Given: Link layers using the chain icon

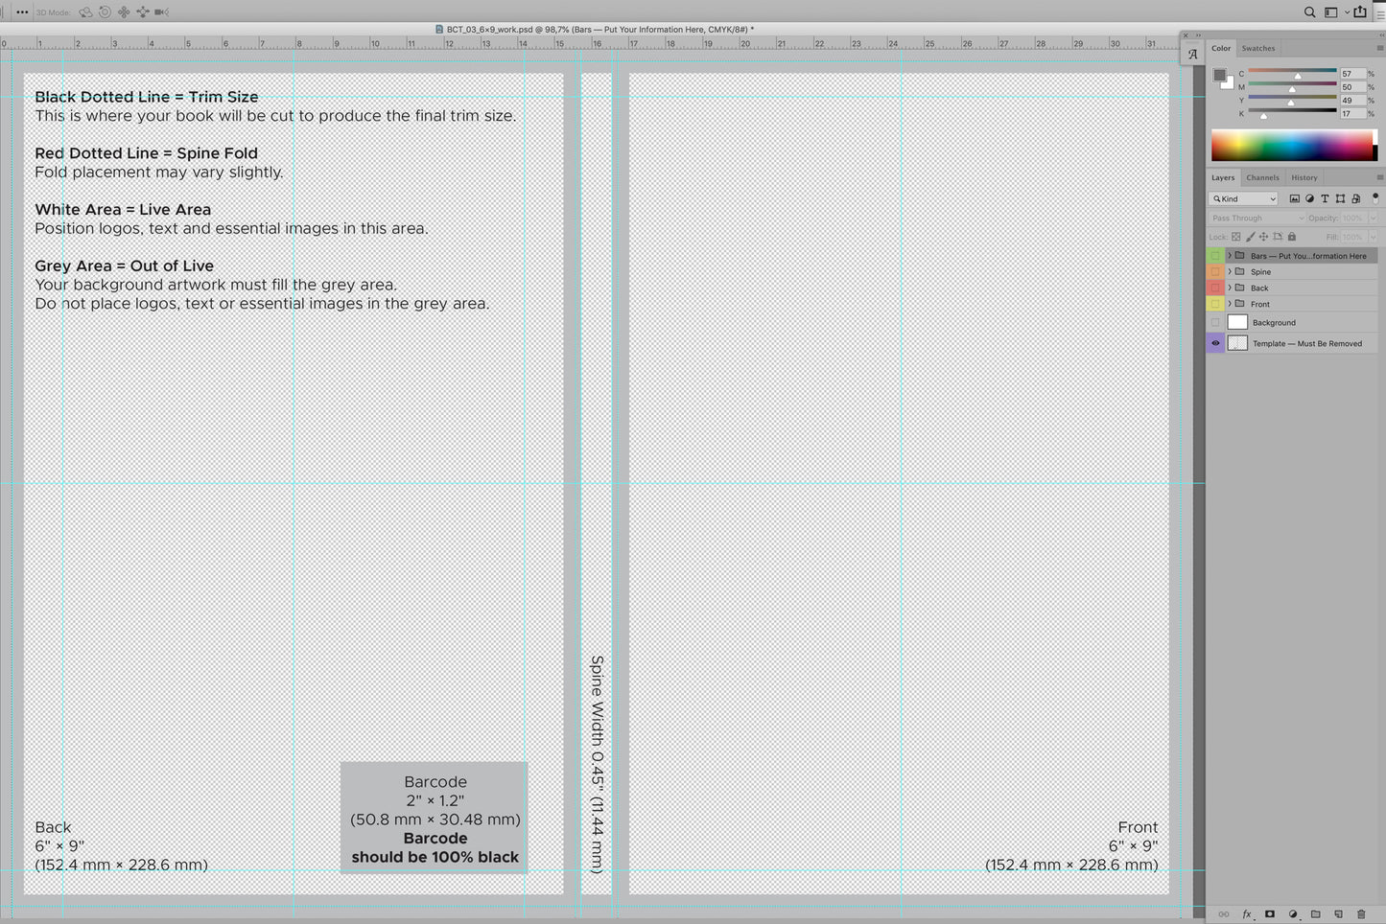Looking at the screenshot, I should [x=1223, y=913].
